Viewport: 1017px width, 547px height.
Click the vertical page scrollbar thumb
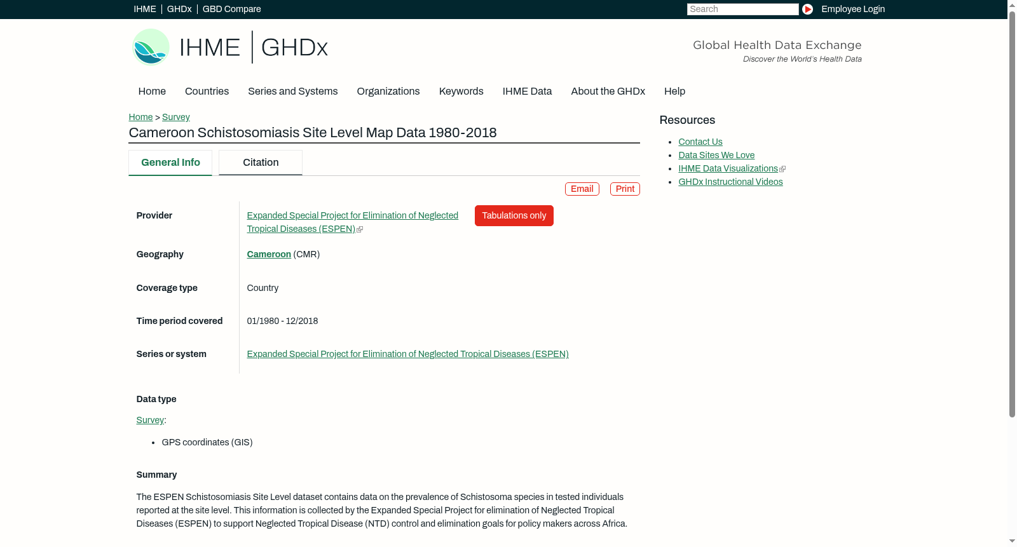click(x=1012, y=214)
